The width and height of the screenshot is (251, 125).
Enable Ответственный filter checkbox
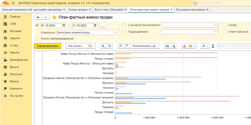click(225, 32)
